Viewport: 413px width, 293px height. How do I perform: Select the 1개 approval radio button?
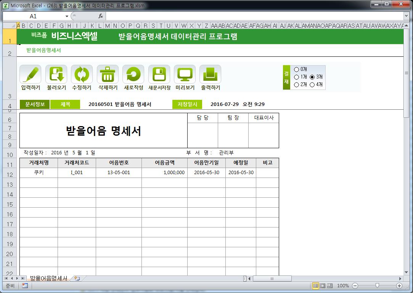coord(297,77)
